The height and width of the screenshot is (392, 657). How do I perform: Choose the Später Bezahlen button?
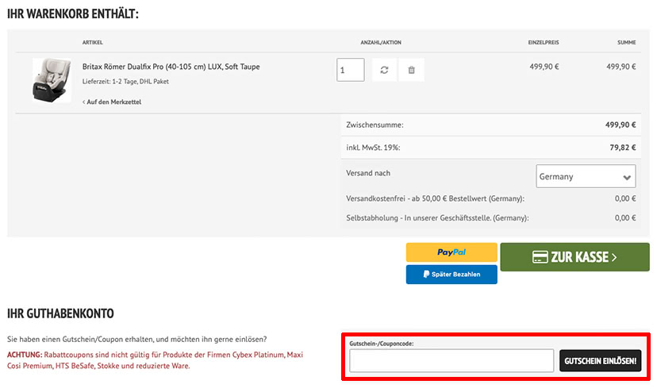point(451,275)
